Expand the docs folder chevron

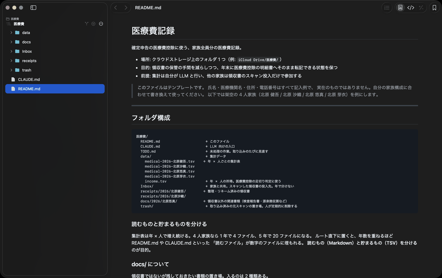click(x=11, y=42)
